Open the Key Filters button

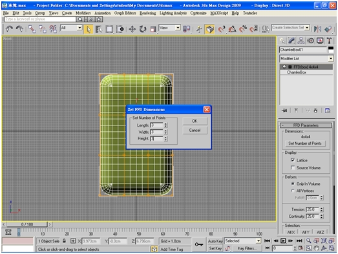[x=247, y=248]
